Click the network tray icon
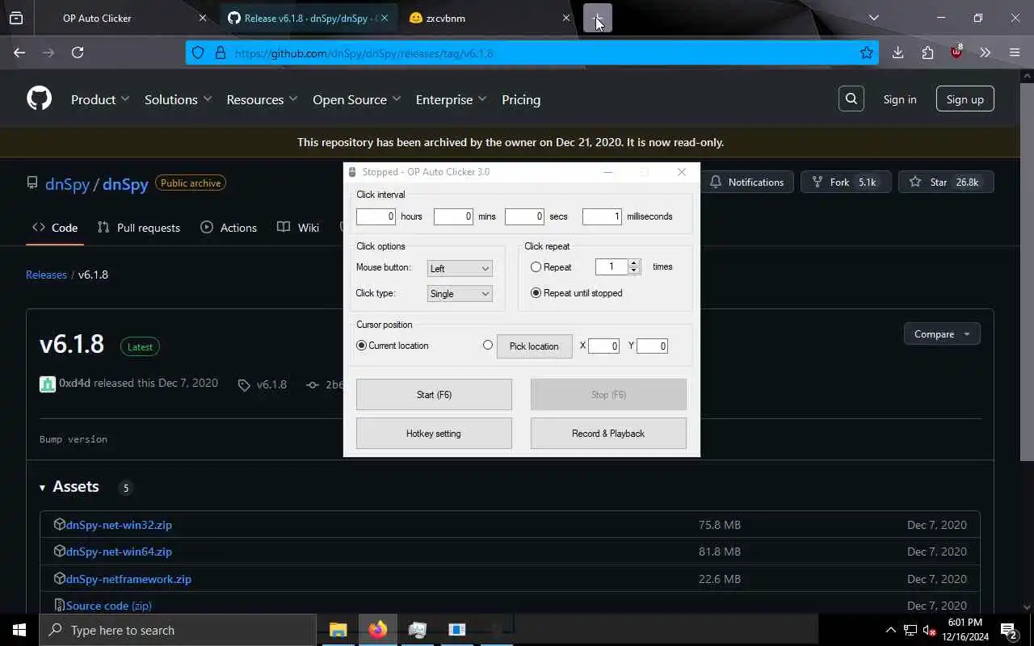Screen dimensions: 1034x646 pos(910,630)
